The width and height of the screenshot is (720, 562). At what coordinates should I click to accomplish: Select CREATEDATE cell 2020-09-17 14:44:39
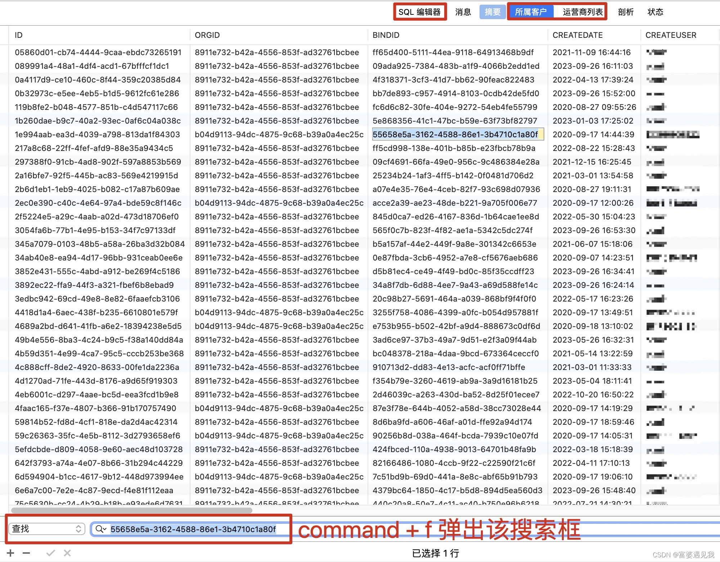(x=593, y=134)
